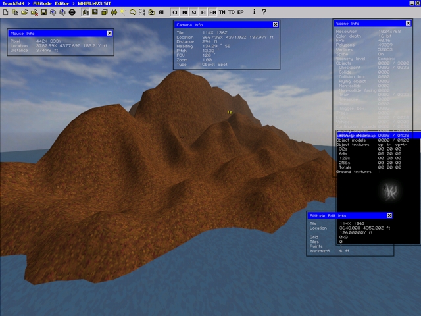Click the glowing texture thumbnail in black panel
421x316 pixels.
point(390,192)
